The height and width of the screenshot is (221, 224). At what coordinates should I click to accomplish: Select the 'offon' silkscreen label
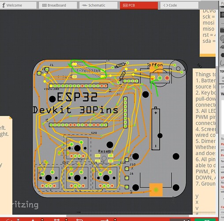pos(156,65)
